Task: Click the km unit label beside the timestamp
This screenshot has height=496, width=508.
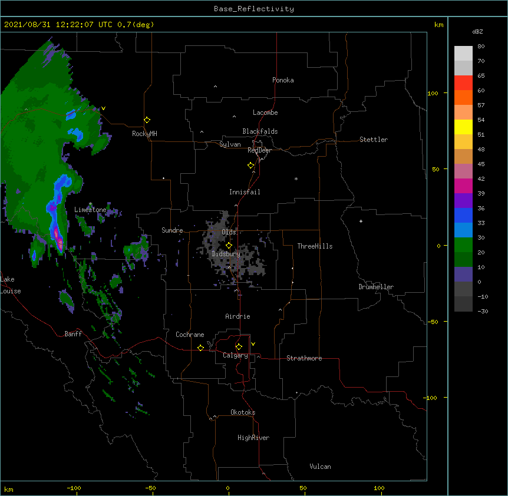Action: tap(439, 25)
